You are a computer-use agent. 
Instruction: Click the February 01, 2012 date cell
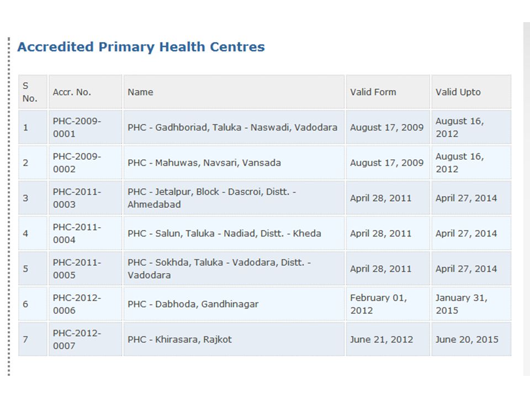click(388, 304)
